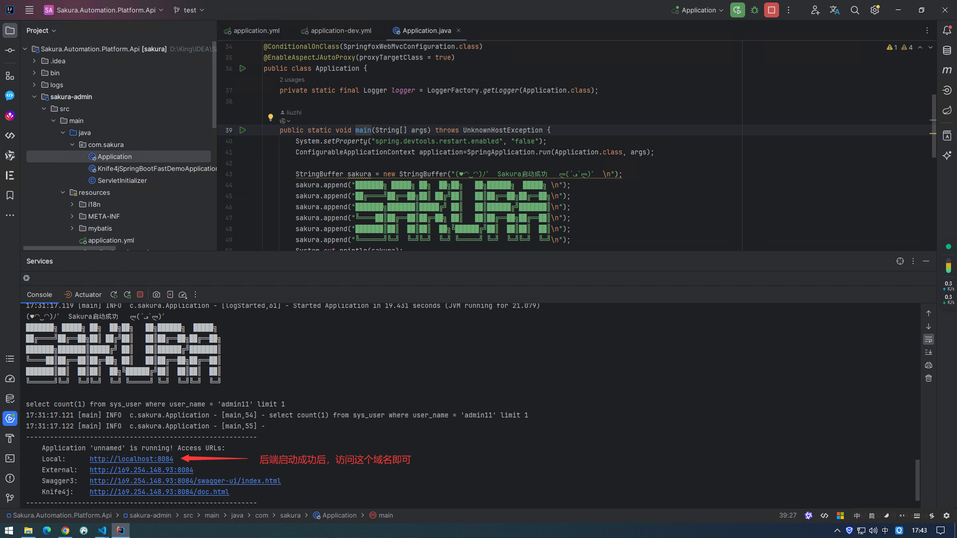The width and height of the screenshot is (957, 538).
Task: Rerun the Application run configuration
Action: click(x=737, y=10)
